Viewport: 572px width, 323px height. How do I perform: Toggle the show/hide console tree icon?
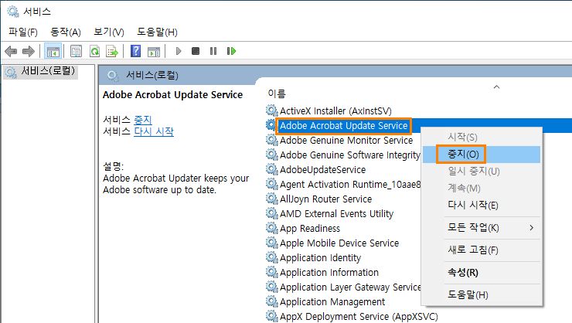(53, 51)
